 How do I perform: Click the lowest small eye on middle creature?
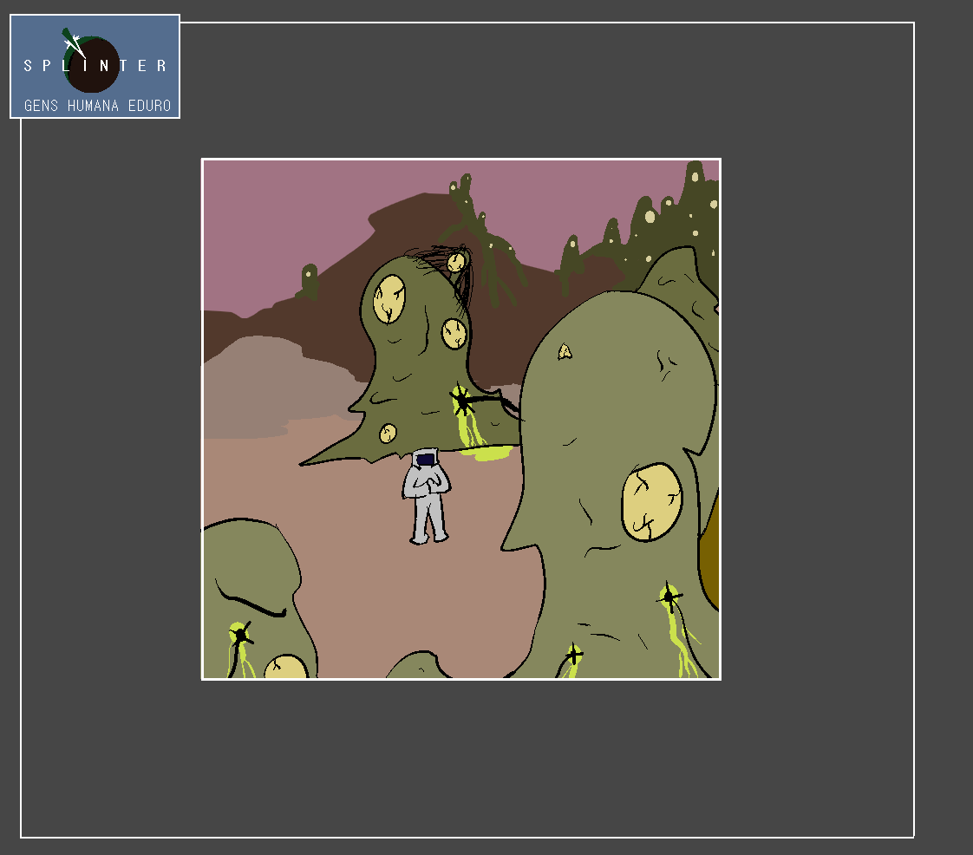pos(388,433)
